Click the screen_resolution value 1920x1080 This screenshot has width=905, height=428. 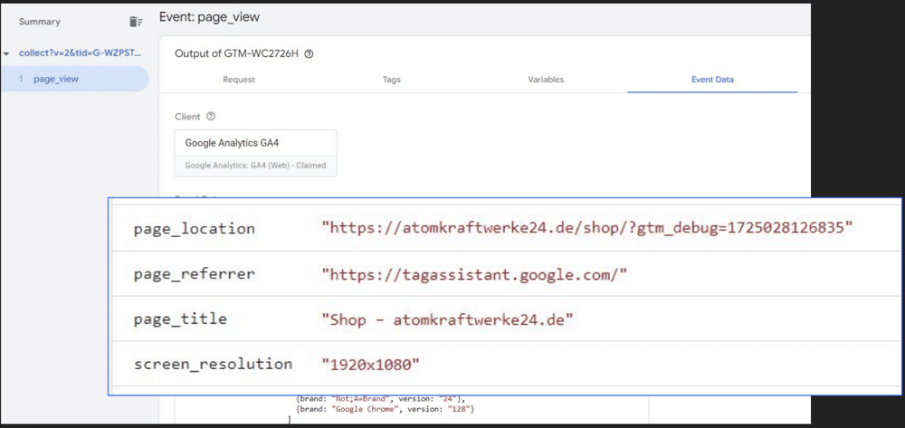[371, 365]
